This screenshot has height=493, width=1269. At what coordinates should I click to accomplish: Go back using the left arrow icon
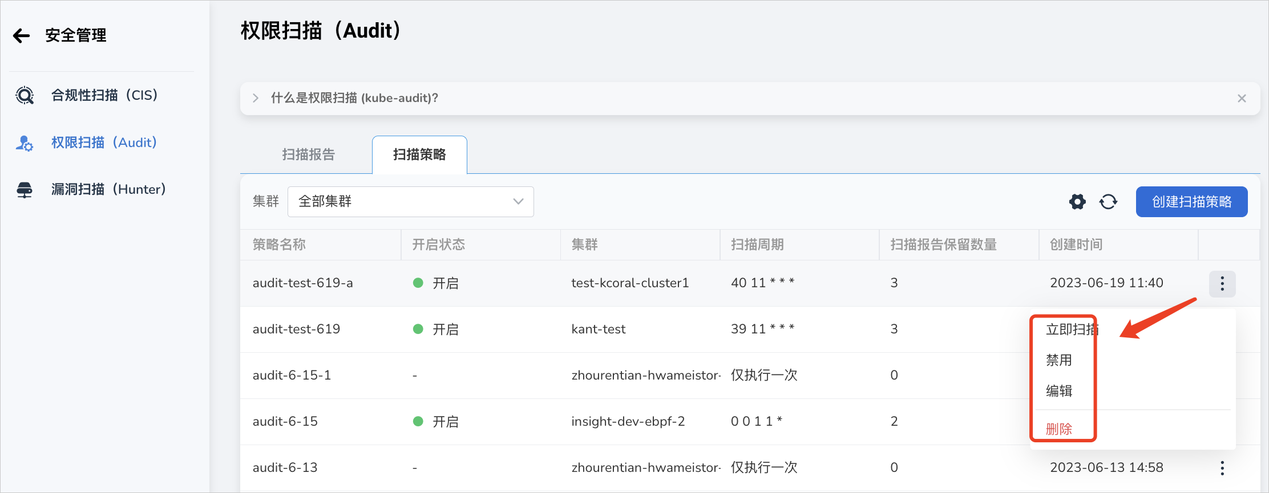pos(21,36)
